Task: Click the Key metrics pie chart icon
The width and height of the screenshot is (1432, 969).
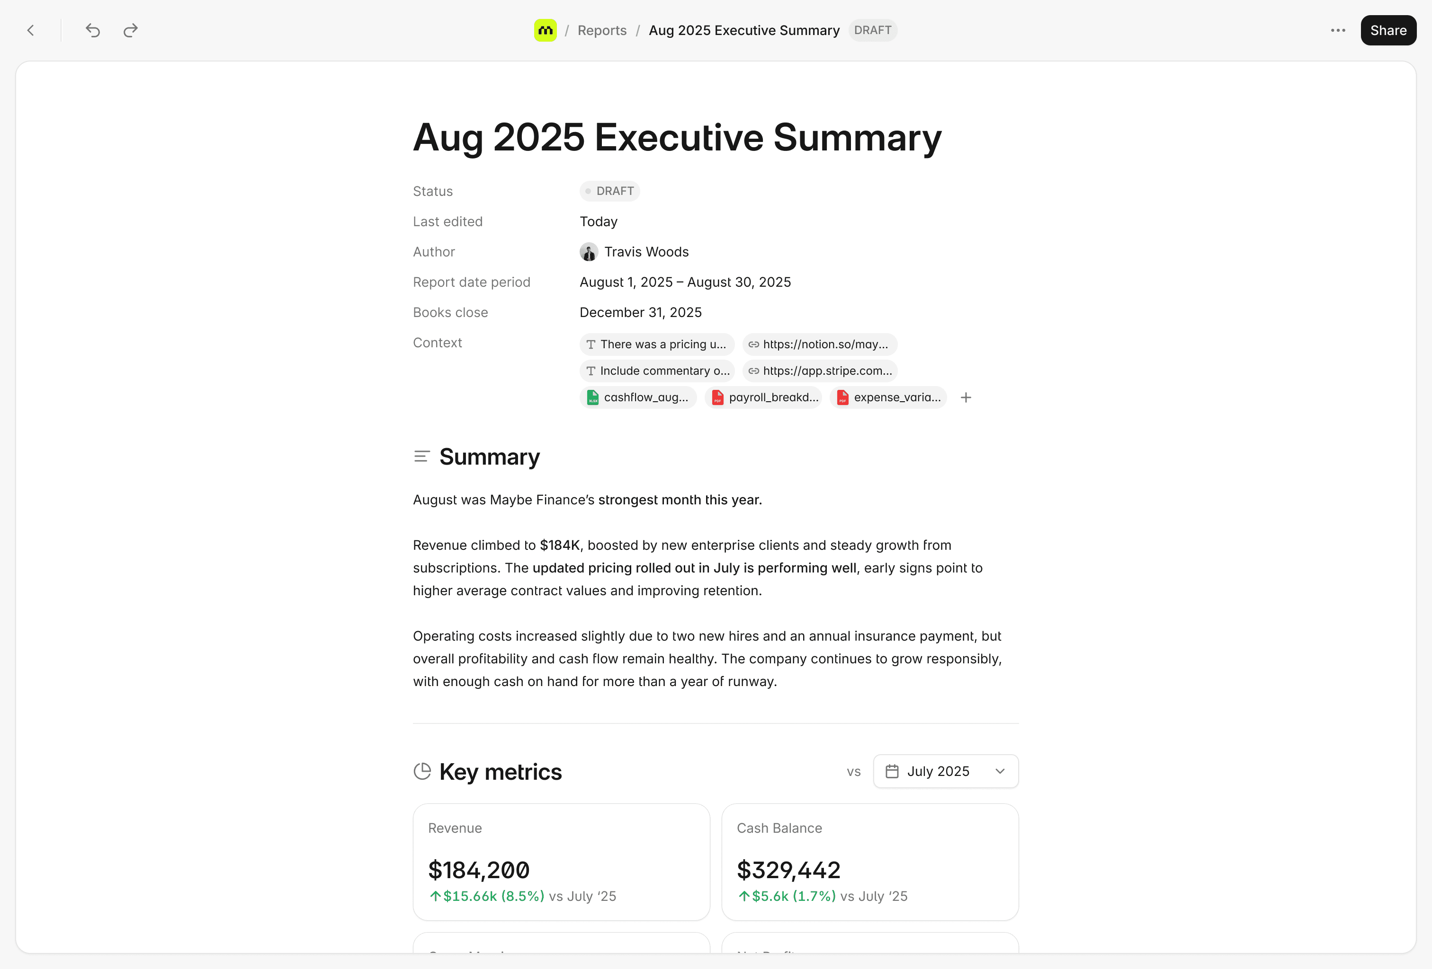Action: [x=422, y=771]
